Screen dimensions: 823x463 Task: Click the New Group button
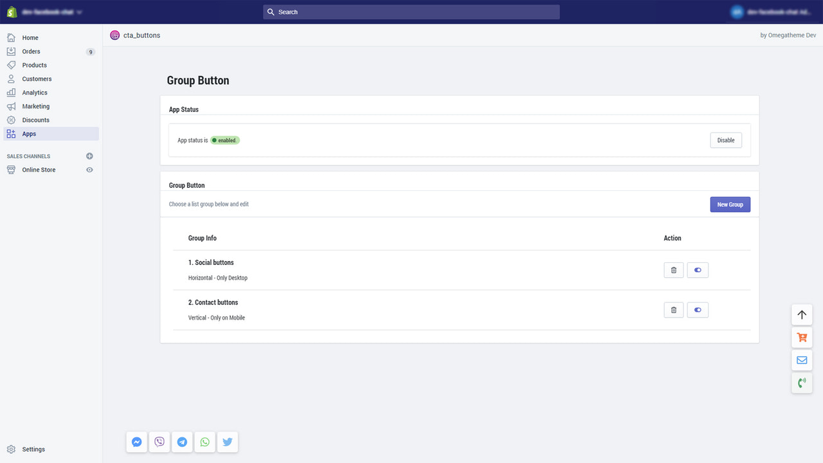730,204
